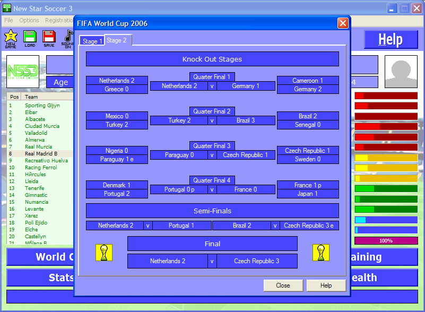Viewport: 425px width, 312px height.
Task: Select Real Madrid B in the league table
Action: [41, 153]
